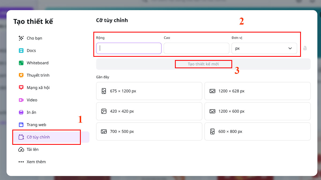The image size is (321, 180).
Task: Expand Xem thêm for more options
Action: [x=32, y=162]
